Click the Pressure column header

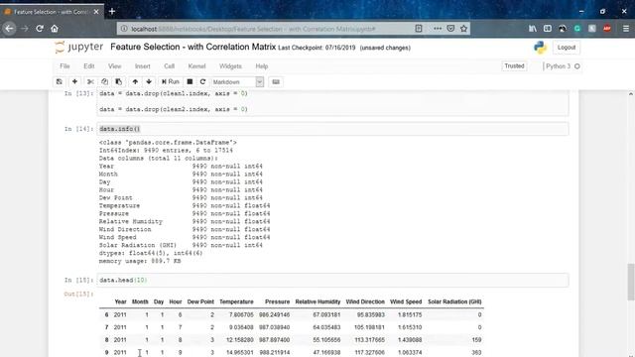point(278,301)
